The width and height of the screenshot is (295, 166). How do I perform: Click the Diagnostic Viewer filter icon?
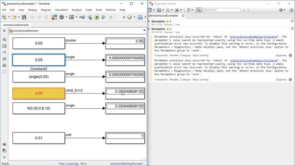pyautogui.click(x=189, y=10)
